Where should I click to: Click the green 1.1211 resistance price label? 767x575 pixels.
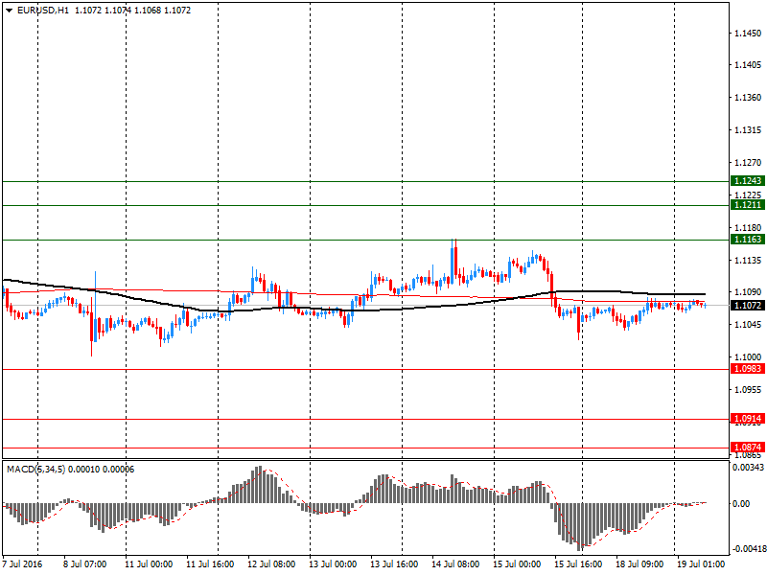point(748,205)
